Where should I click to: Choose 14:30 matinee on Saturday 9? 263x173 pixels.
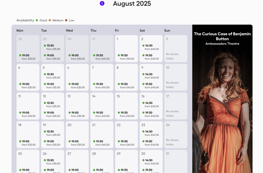[x=151, y=76]
